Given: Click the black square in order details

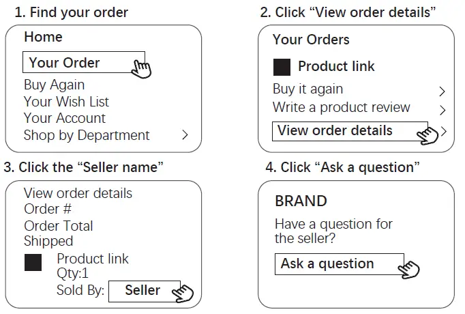Looking at the screenshot, I should [33, 263].
